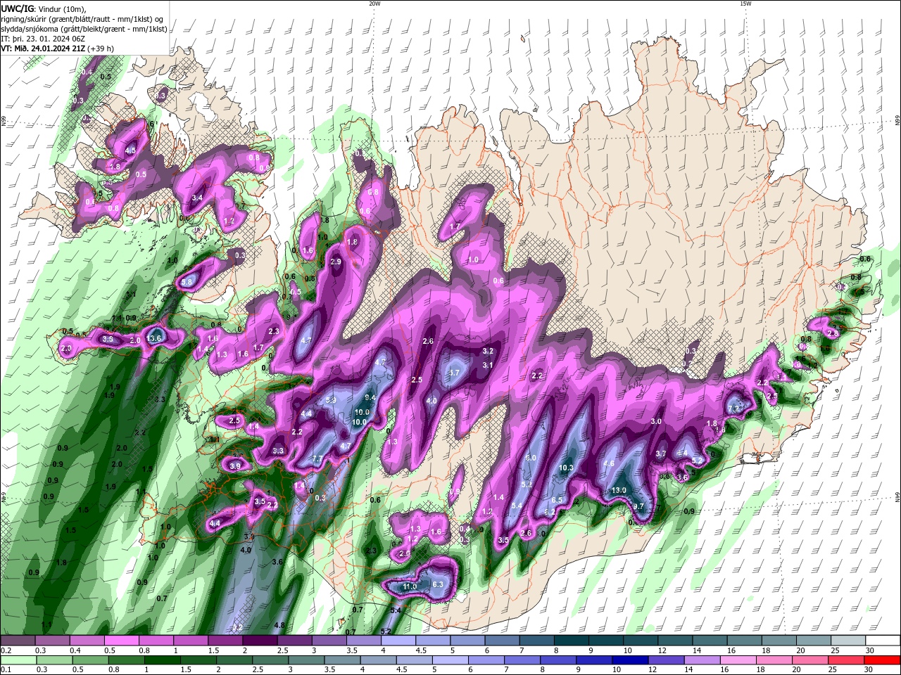Click the 13.6 precipitation value on the map
The width and height of the screenshot is (901, 675).
(x=154, y=338)
